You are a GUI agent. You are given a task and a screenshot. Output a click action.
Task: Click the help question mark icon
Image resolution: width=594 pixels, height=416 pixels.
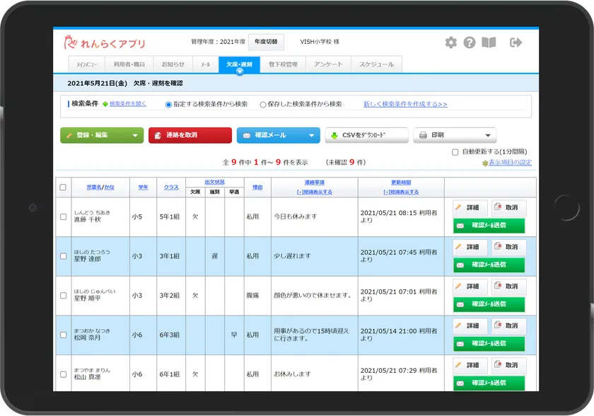click(470, 42)
